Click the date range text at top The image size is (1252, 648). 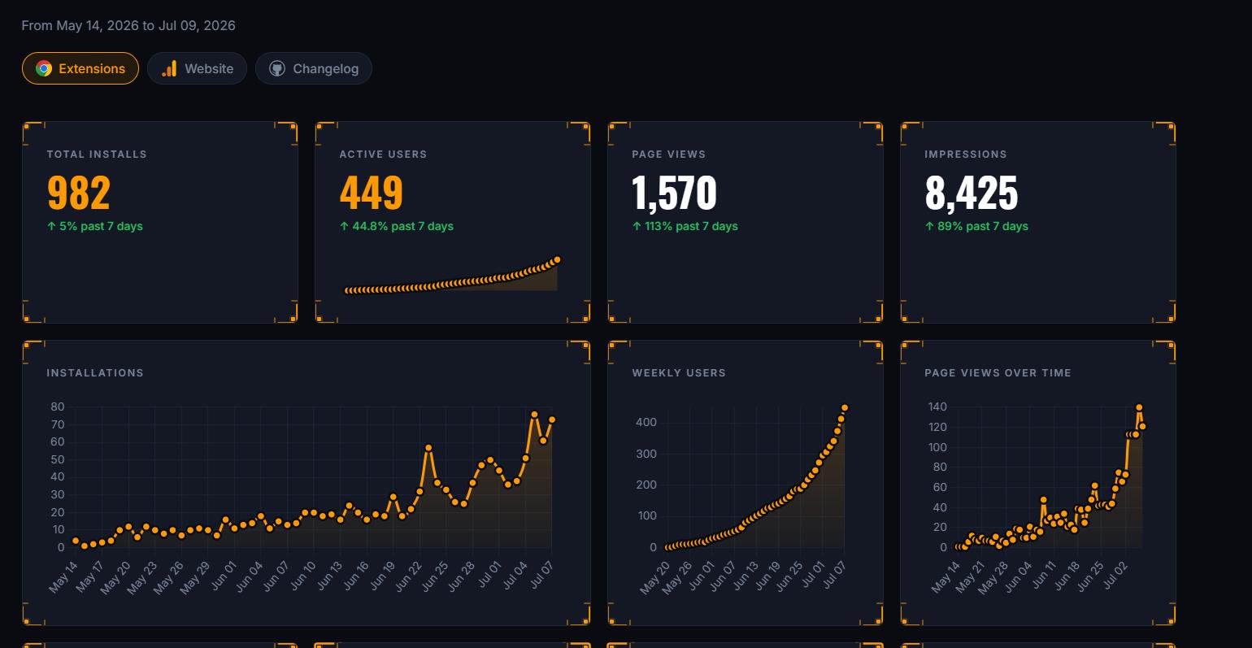pos(128,25)
